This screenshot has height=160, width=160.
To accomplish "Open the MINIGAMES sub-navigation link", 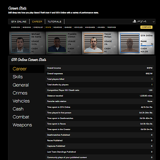I will pyautogui.click(x=90, y=27).
